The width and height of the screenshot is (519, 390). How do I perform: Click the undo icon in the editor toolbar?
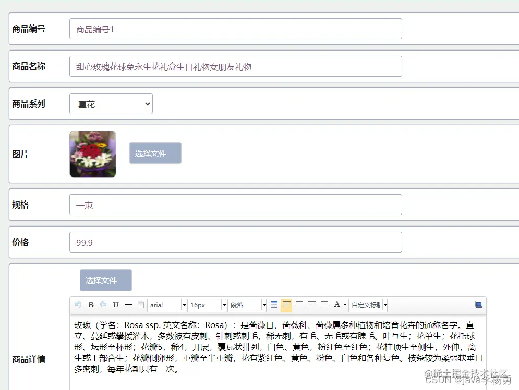click(x=78, y=305)
